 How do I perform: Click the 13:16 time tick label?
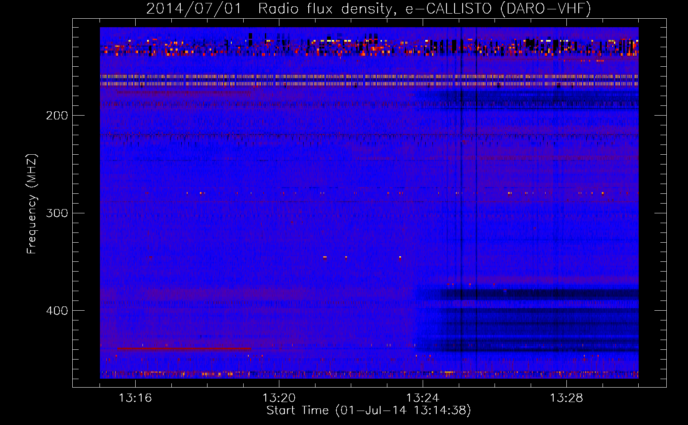tap(135, 398)
